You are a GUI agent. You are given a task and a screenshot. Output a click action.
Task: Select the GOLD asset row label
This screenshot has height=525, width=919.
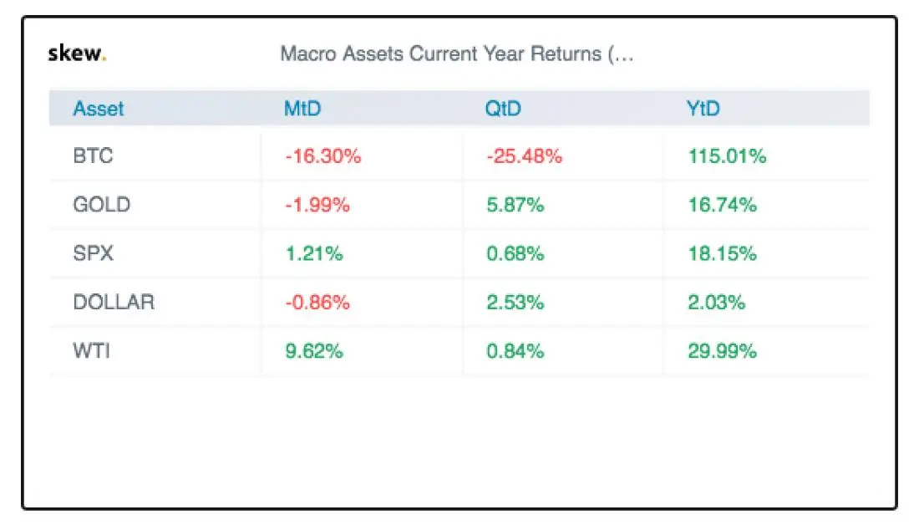tap(102, 205)
